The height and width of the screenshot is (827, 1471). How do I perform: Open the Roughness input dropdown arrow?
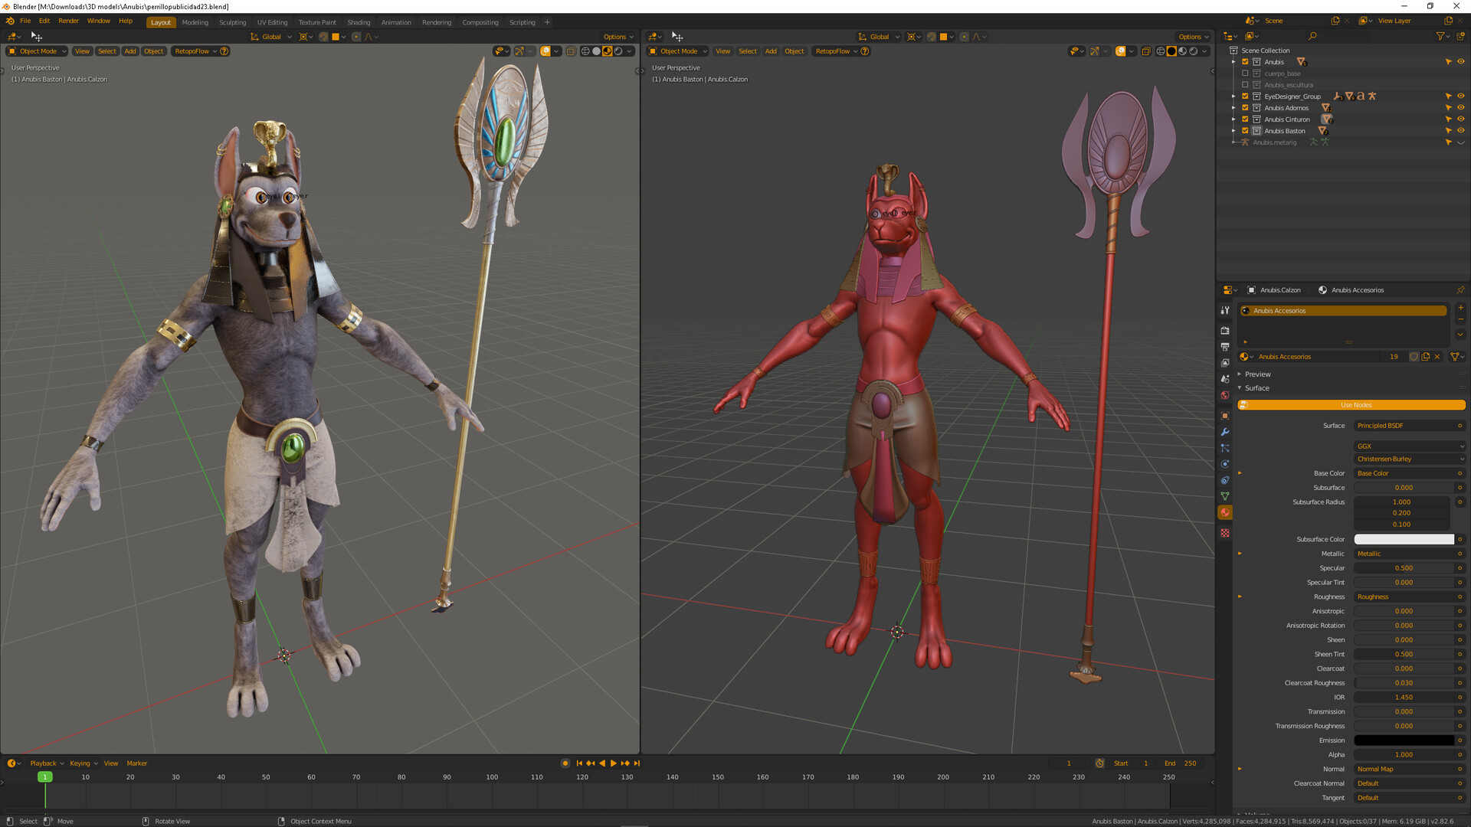click(1240, 597)
